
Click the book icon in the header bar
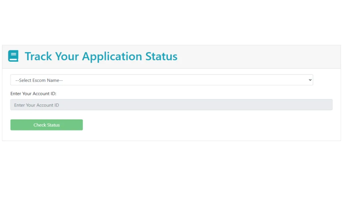13,56
